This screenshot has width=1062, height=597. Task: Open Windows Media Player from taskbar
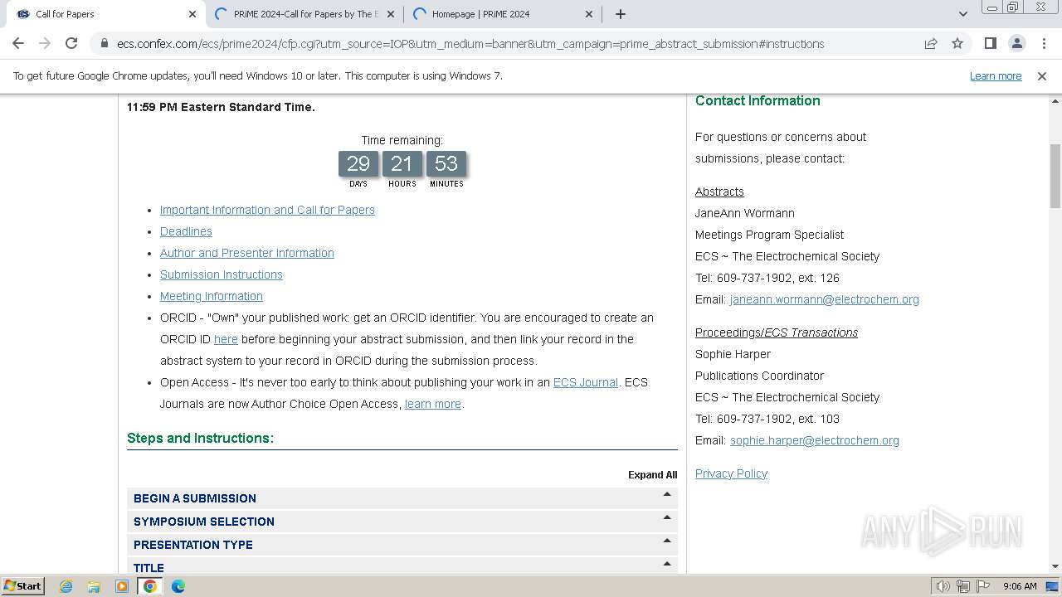[122, 586]
